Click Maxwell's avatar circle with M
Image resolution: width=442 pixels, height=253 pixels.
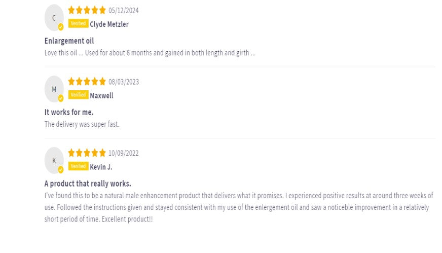coord(54,89)
